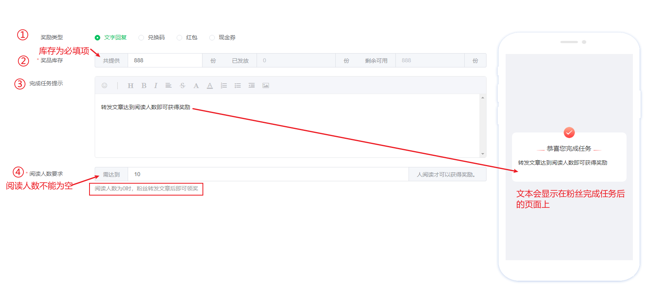
Task: Toggle italic formatting in the editor
Action: point(156,86)
